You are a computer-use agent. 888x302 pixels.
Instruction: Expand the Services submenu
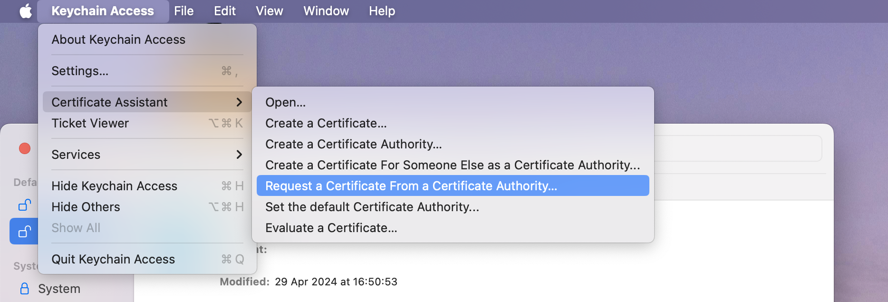[147, 155]
